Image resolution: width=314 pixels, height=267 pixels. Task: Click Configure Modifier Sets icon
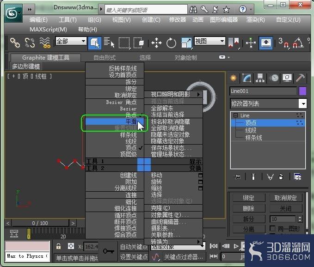click(297, 176)
